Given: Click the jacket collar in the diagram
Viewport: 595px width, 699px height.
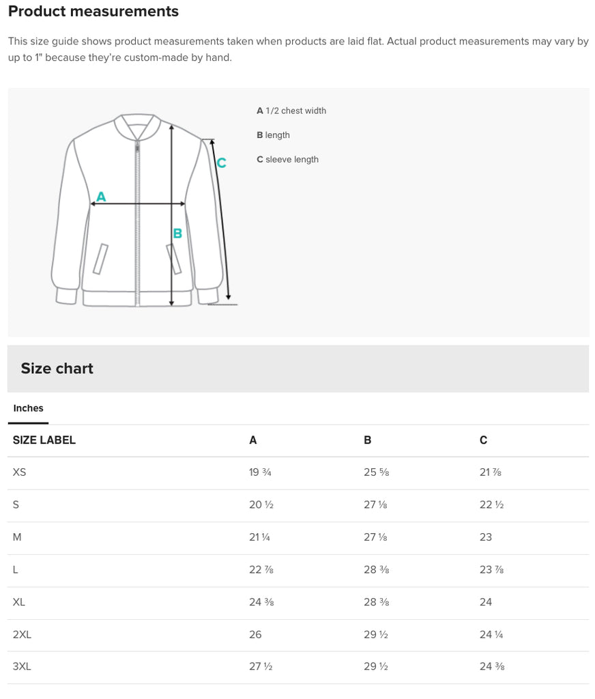Looking at the screenshot, I should (138, 125).
